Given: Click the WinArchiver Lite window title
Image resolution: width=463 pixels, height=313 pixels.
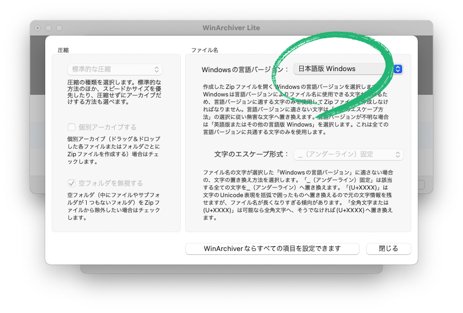Looking at the screenshot, I should [x=231, y=28].
